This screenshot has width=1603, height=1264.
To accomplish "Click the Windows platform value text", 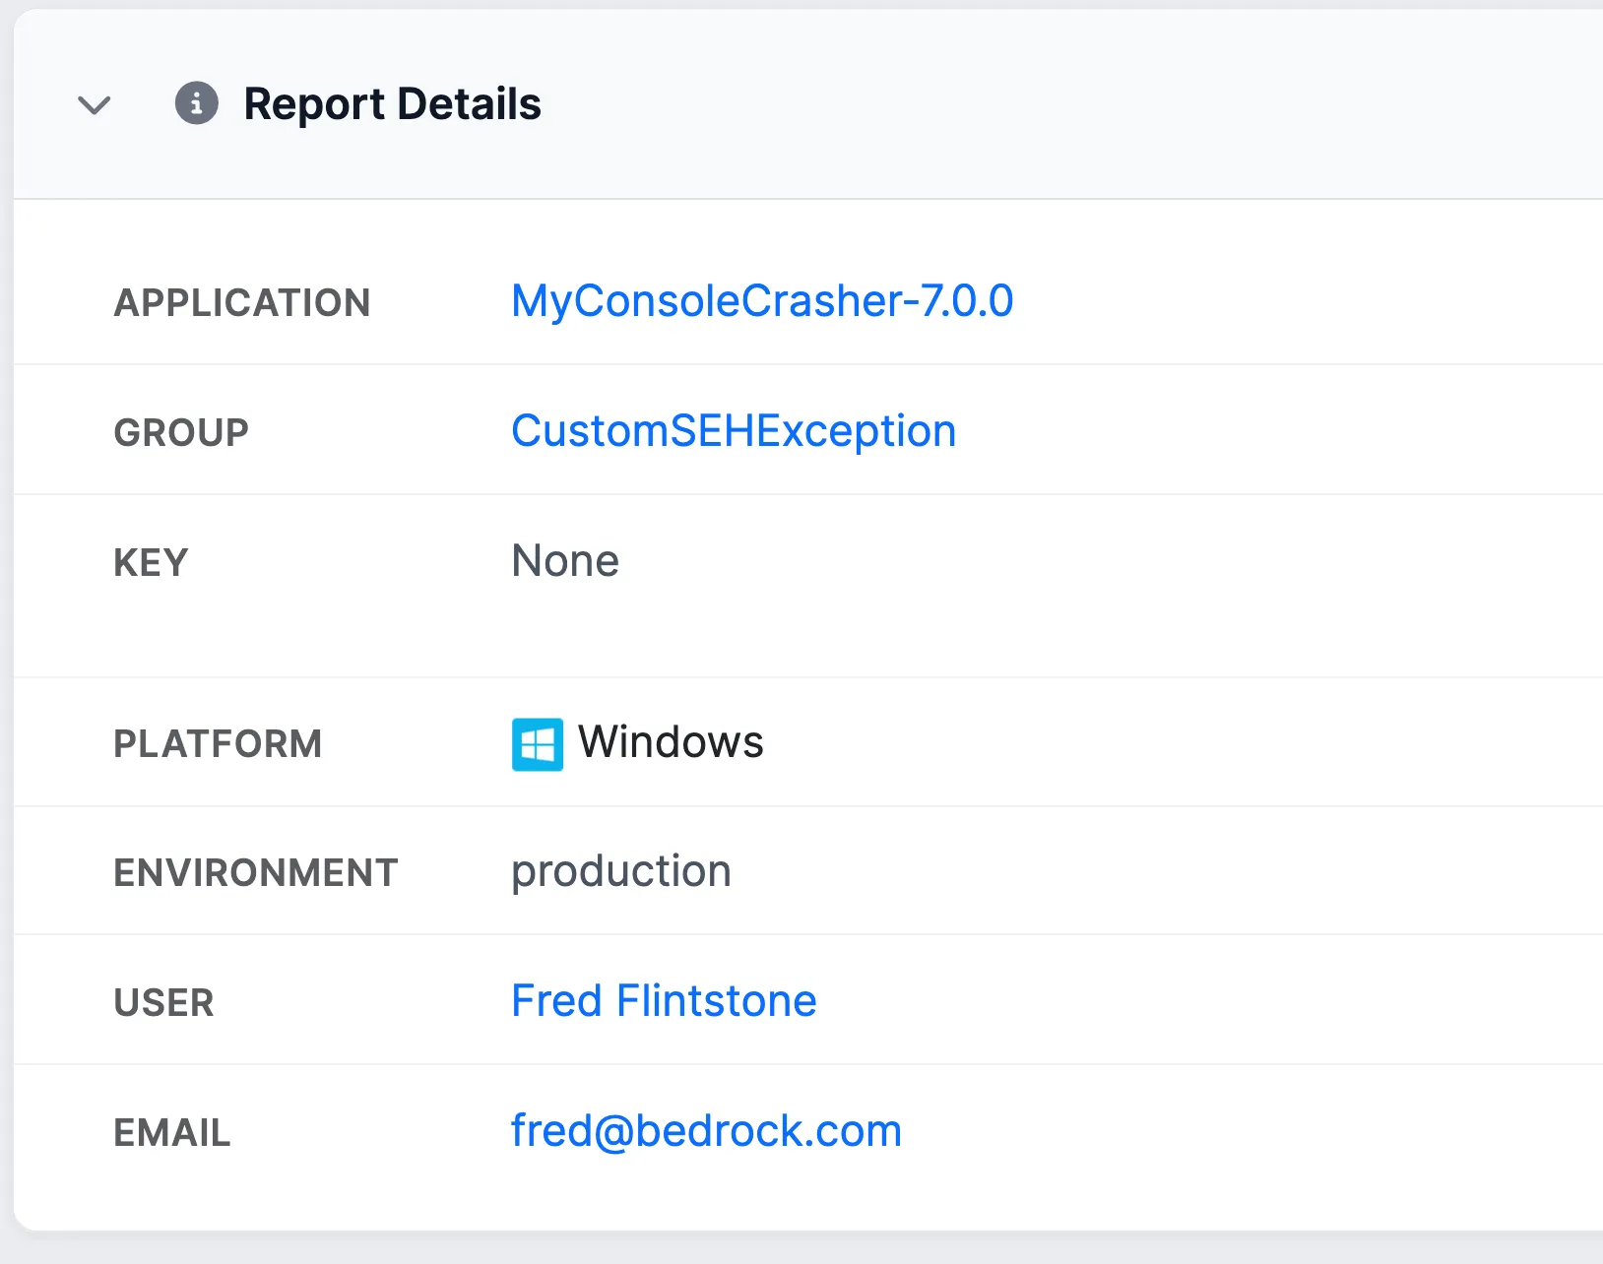I will (671, 742).
